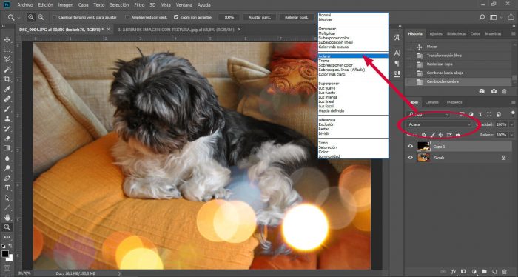Screen dimensions: 518x277
Task: Select the Brush tool
Action: (7, 109)
